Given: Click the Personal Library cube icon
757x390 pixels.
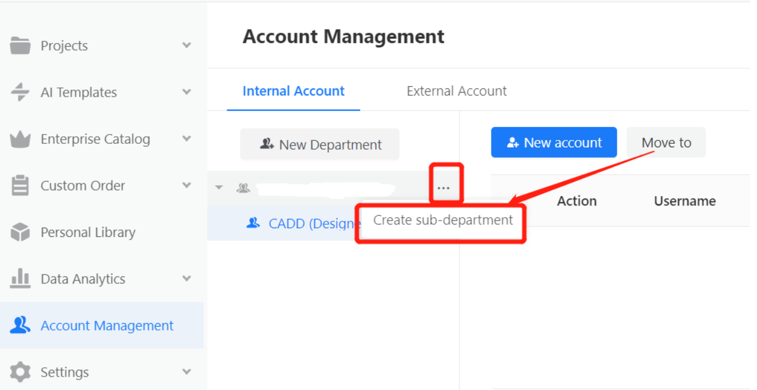Looking at the screenshot, I should [x=20, y=232].
